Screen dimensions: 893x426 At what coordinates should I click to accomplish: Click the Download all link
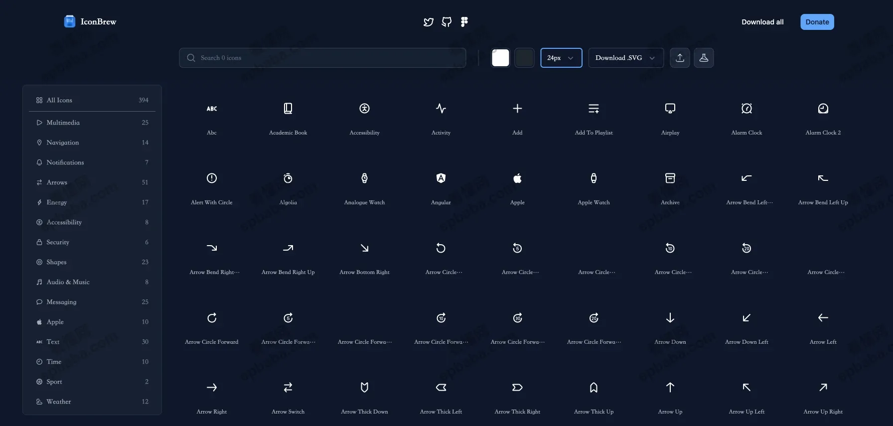(762, 22)
